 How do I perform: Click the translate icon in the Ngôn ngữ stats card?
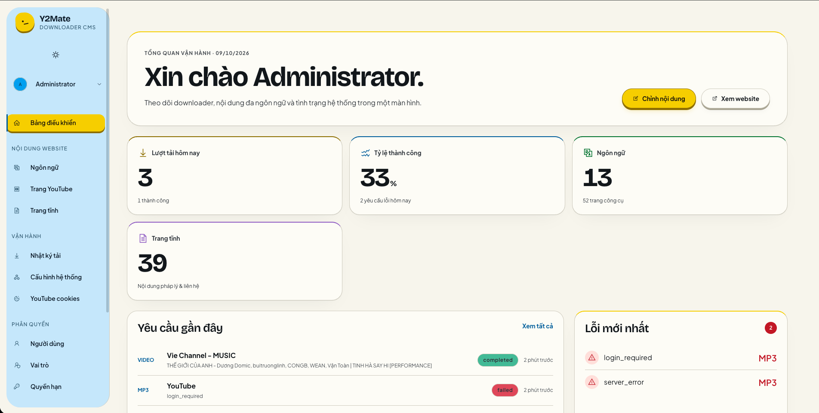coord(588,153)
